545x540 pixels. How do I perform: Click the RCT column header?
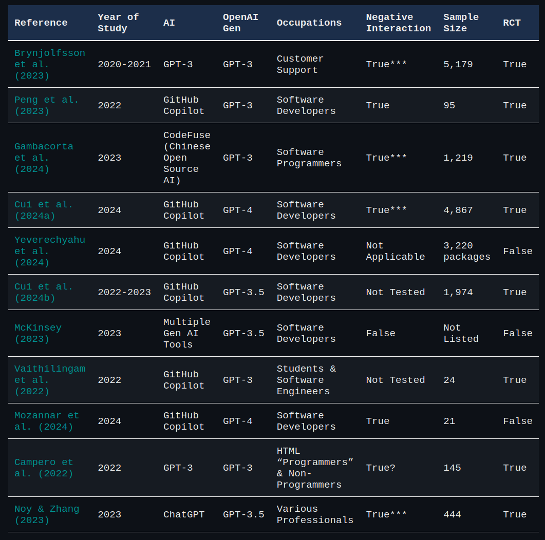point(512,23)
